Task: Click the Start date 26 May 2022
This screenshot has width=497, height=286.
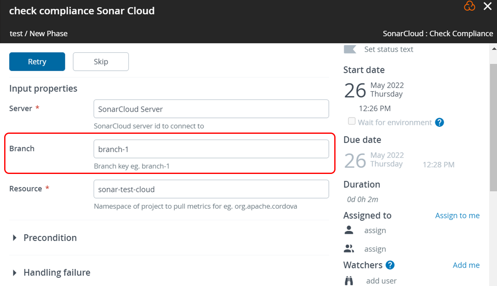Action: coord(374,90)
